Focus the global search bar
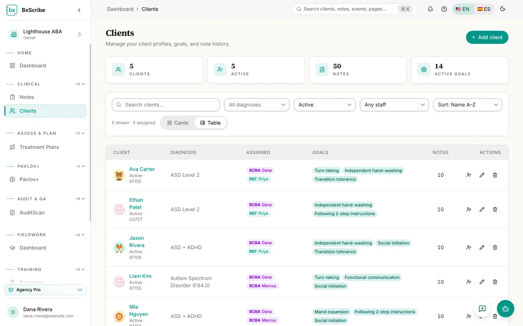The image size is (523, 326). click(x=354, y=9)
